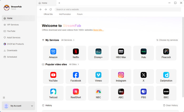184x112 pixels.
Task: Reload the page with the refresh icon
Action: coord(51,9)
